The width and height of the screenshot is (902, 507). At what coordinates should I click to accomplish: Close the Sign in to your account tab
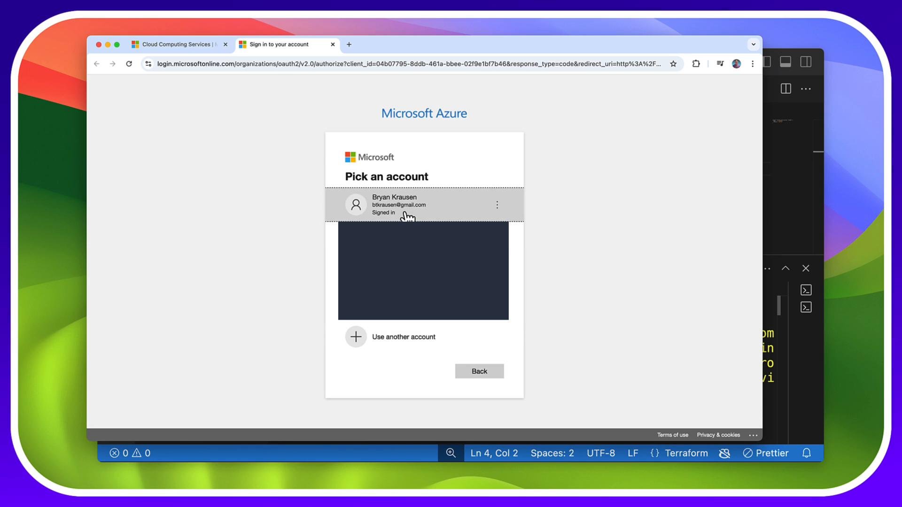(333, 45)
